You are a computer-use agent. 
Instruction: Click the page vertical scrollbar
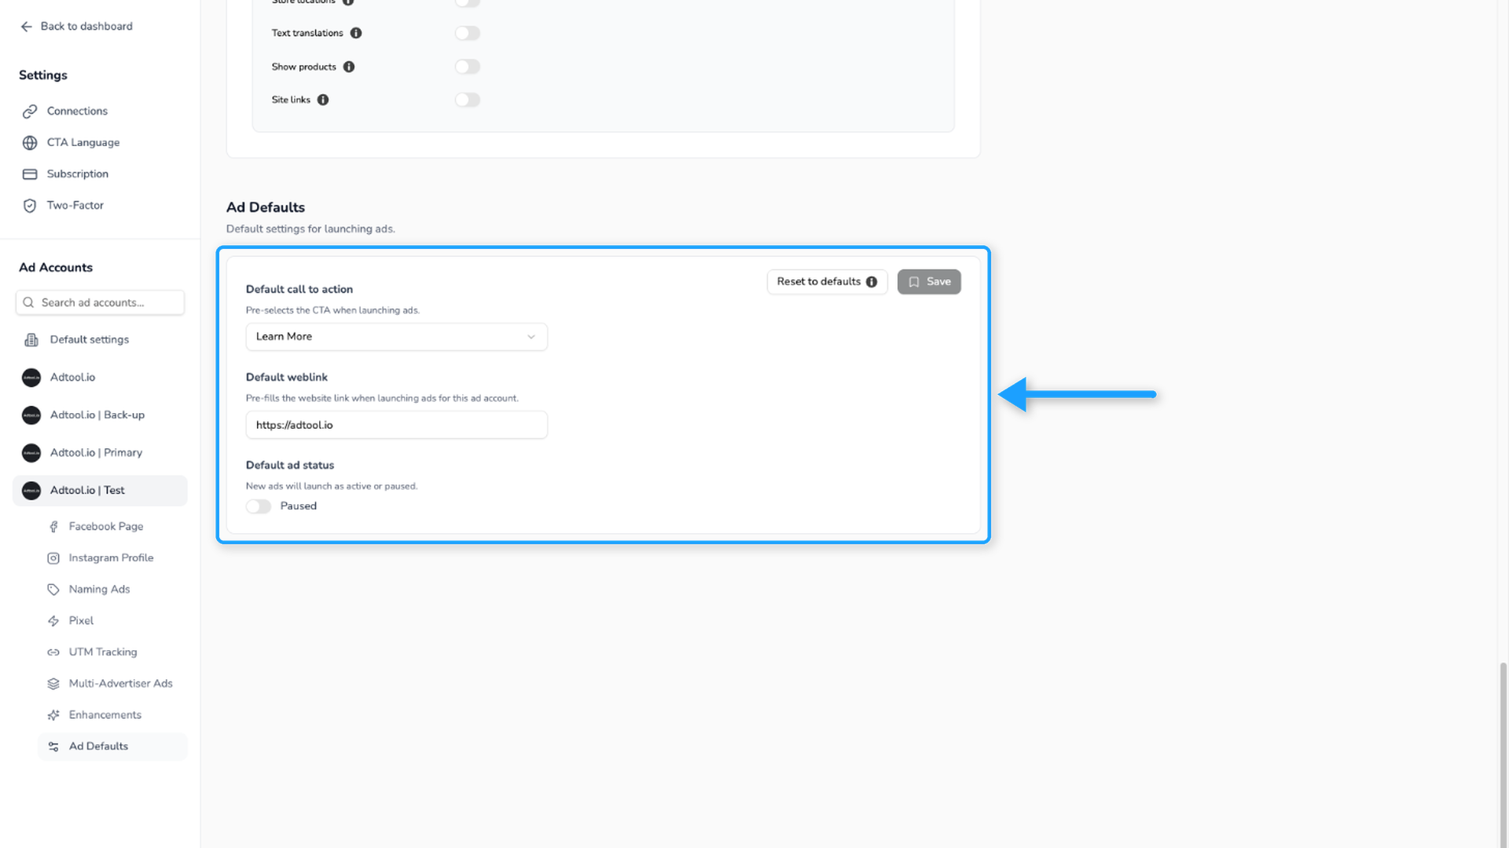tap(1503, 754)
